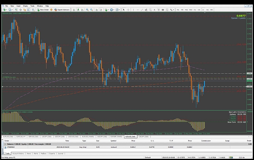
Task: Toggle chart shift from right border
Action: click(x=101, y=10)
